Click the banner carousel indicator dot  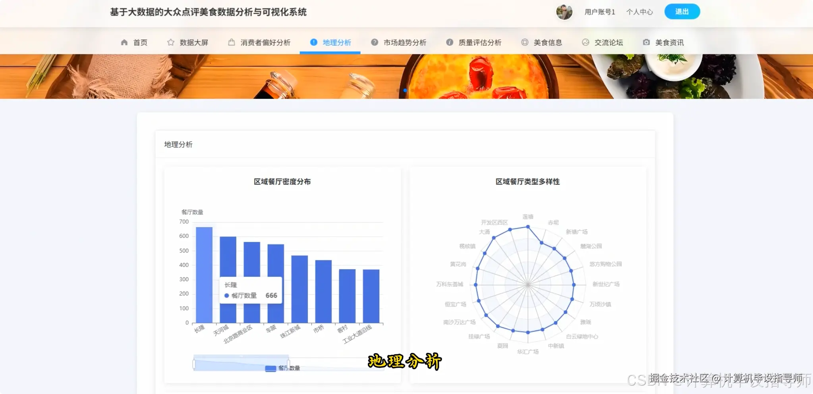(405, 90)
